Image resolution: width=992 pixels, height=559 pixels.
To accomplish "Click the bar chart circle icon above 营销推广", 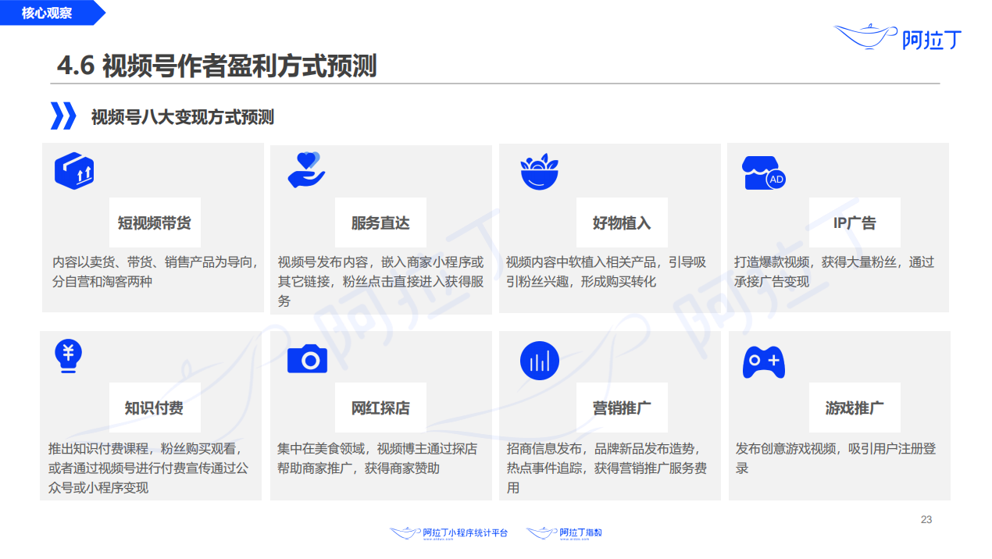I will [540, 361].
